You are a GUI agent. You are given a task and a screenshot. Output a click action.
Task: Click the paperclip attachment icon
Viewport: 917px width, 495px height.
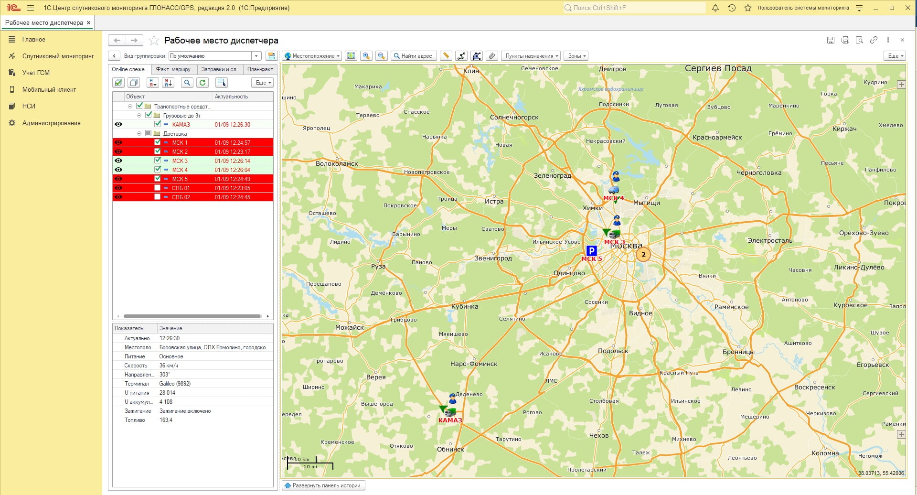[492, 56]
